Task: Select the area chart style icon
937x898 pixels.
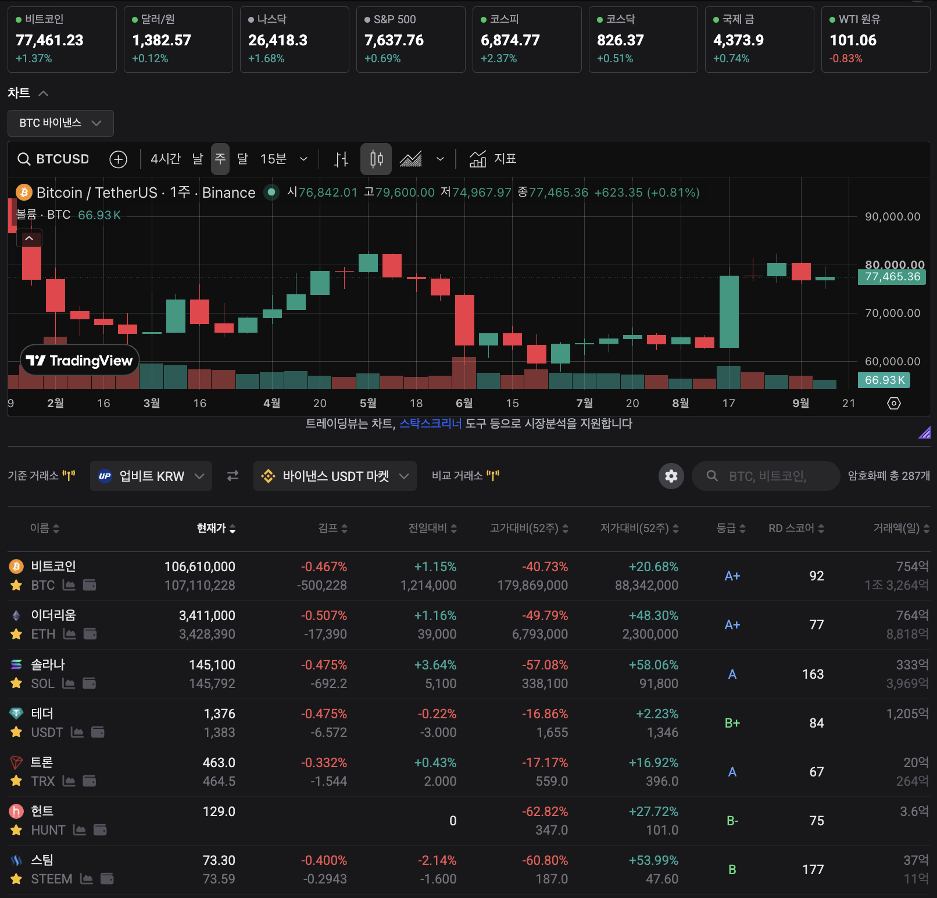Action: click(411, 159)
